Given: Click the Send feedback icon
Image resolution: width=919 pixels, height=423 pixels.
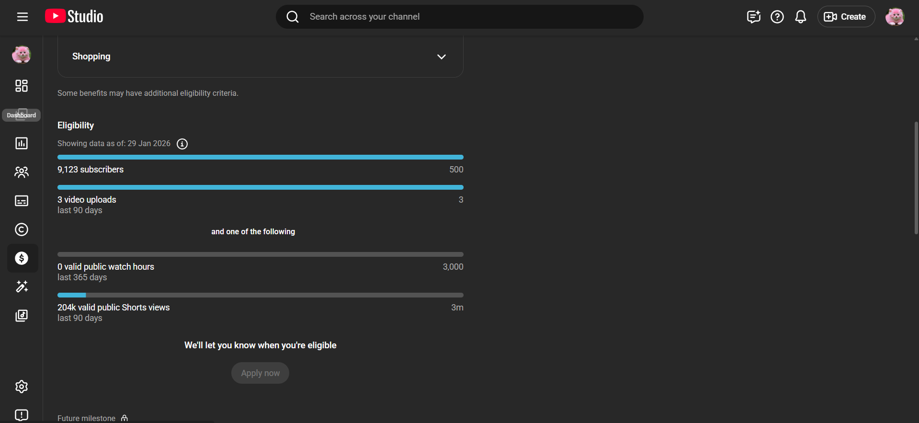Looking at the screenshot, I should pyautogui.click(x=22, y=415).
